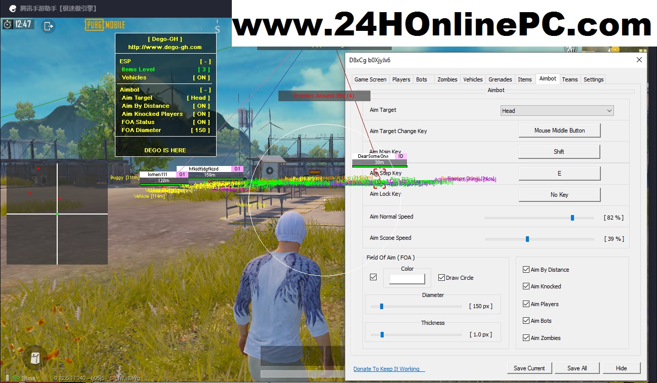The image size is (657, 383).
Task: Toggle the Field Of Aim enable checkbox
Action: [374, 277]
